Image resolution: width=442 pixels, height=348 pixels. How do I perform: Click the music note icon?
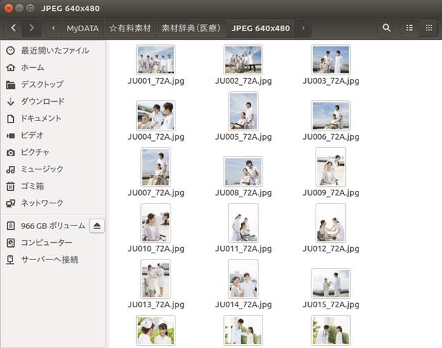click(11, 170)
